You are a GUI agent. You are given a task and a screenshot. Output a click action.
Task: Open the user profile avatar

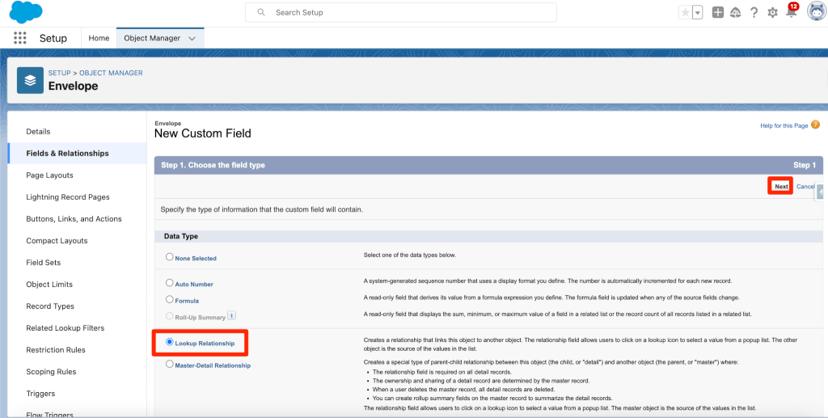816,12
